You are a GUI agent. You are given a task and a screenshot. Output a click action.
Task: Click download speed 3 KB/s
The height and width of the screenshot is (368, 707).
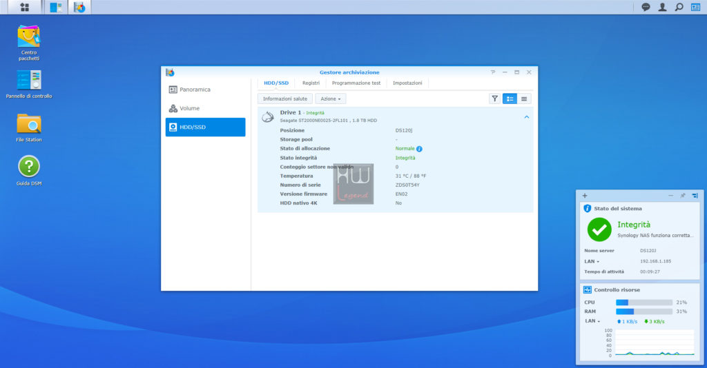point(655,322)
